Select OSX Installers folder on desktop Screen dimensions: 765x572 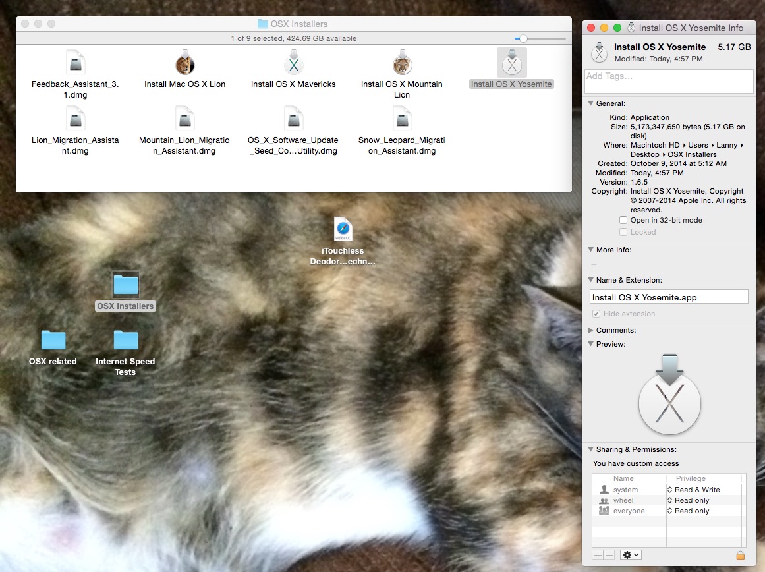(126, 285)
